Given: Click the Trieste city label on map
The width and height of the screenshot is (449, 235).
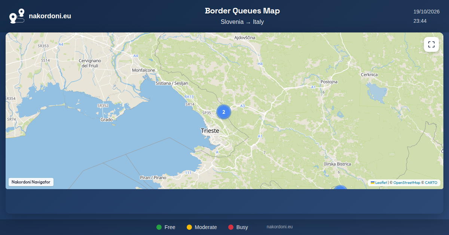Looking at the screenshot, I should click(210, 131).
